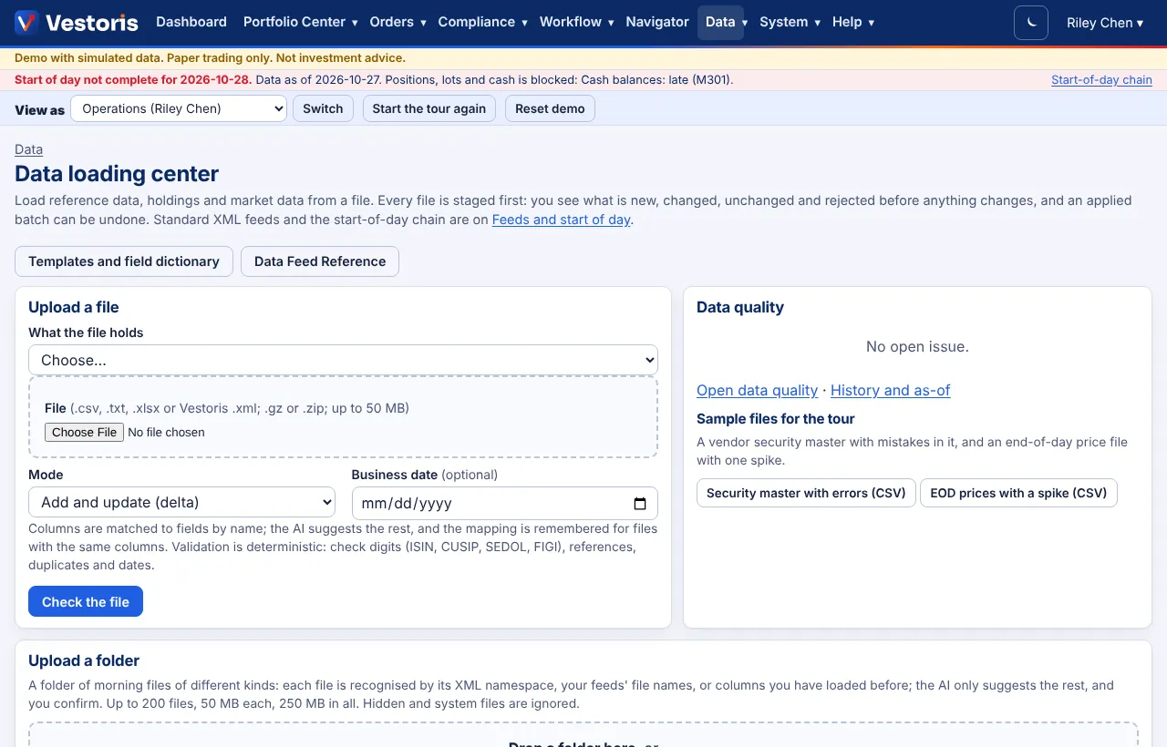Click the Switch button
The image size is (1167, 747).
323,108
